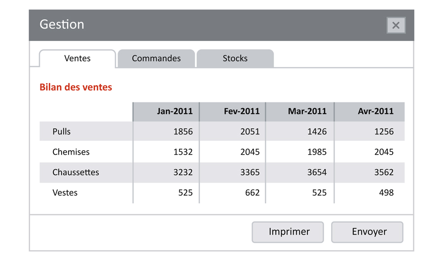The width and height of the screenshot is (444, 259).
Task: Select the Avr-2011 column header
Action: coord(375,111)
